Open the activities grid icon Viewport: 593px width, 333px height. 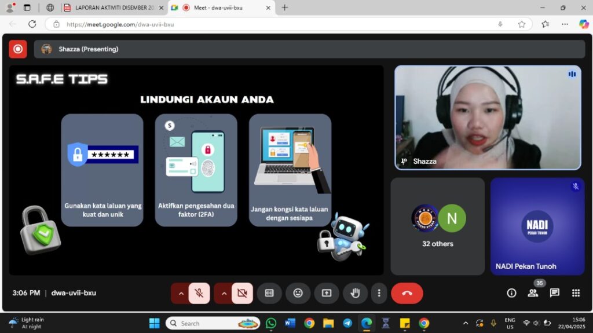tap(576, 293)
